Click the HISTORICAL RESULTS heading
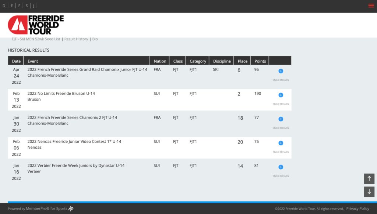This screenshot has height=214, width=377. (29, 50)
